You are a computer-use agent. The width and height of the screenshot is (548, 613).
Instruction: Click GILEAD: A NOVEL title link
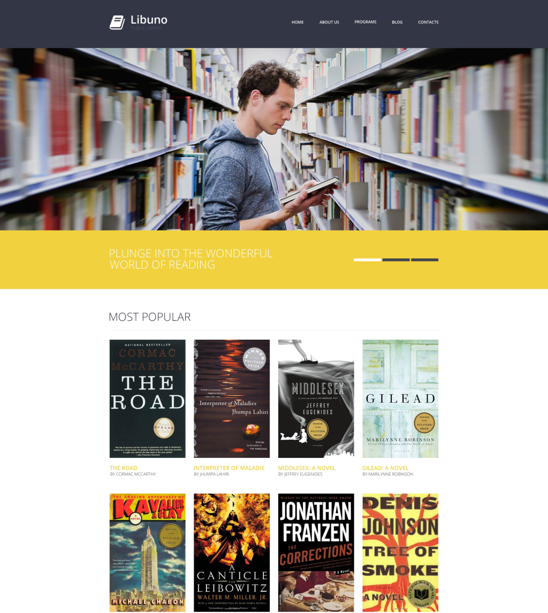pos(385,468)
